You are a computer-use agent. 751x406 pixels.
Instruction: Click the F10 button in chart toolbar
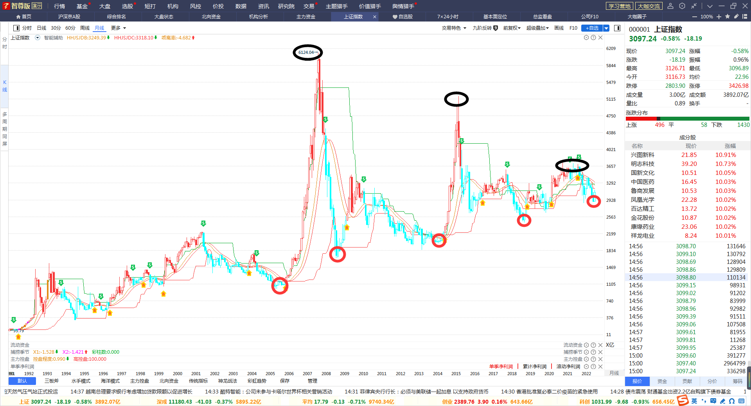coord(573,28)
